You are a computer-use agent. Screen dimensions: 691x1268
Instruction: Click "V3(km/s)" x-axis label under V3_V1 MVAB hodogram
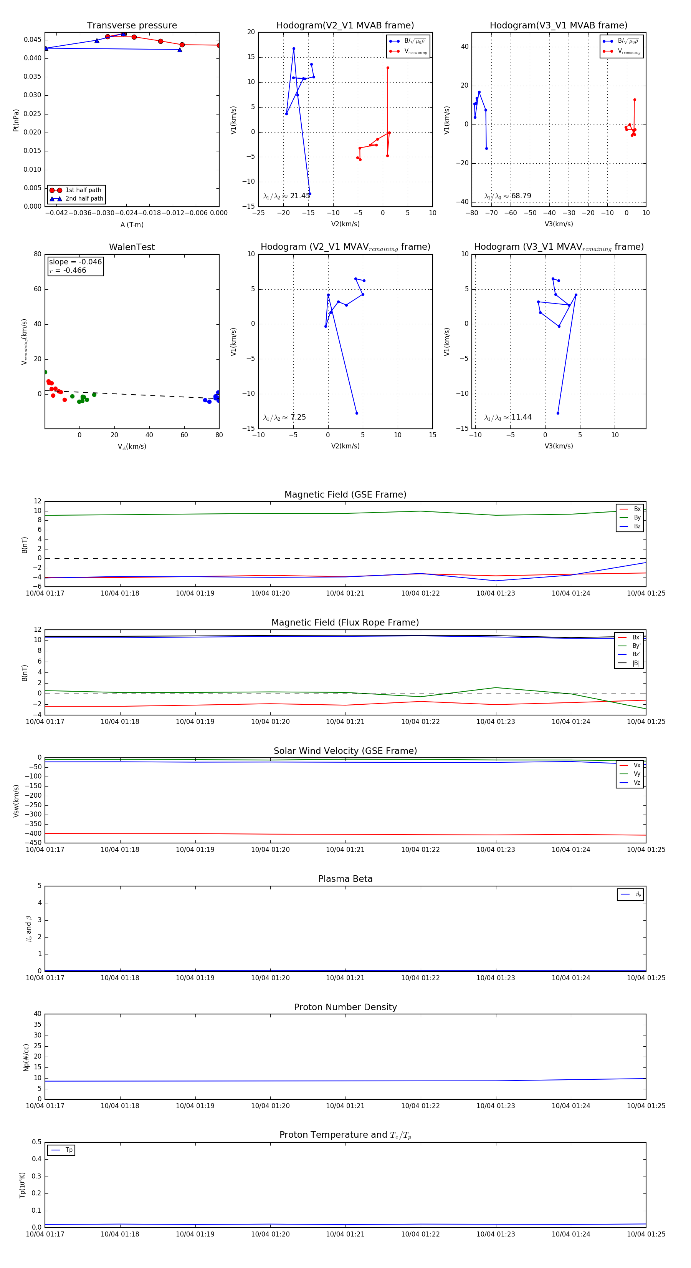[x=559, y=224]
